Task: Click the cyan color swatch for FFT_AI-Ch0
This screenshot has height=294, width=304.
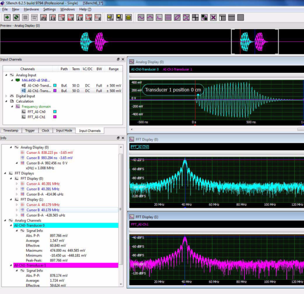Action: coord(55,112)
